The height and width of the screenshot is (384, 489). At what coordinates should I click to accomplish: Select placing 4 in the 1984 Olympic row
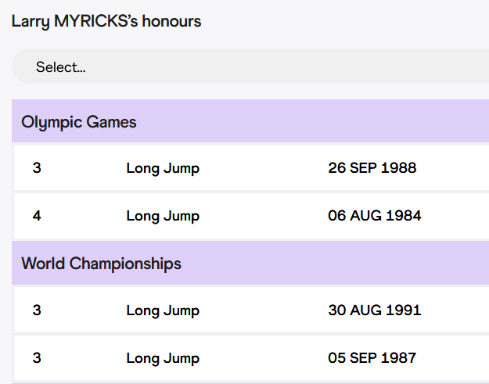coord(37,216)
